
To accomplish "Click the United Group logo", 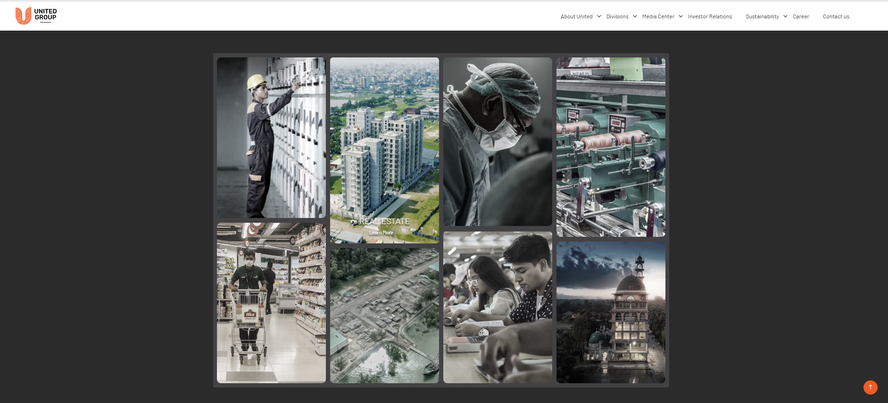I will (36, 16).
